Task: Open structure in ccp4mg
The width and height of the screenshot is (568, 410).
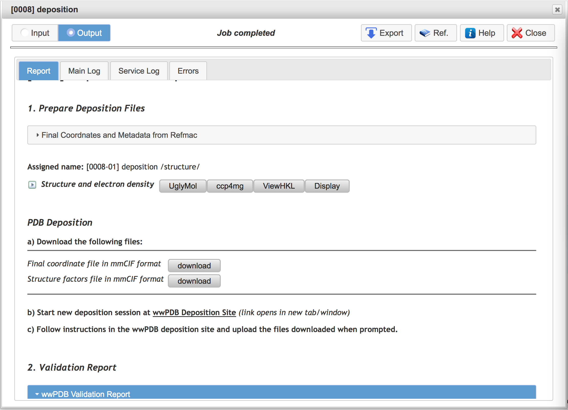Action: point(230,186)
